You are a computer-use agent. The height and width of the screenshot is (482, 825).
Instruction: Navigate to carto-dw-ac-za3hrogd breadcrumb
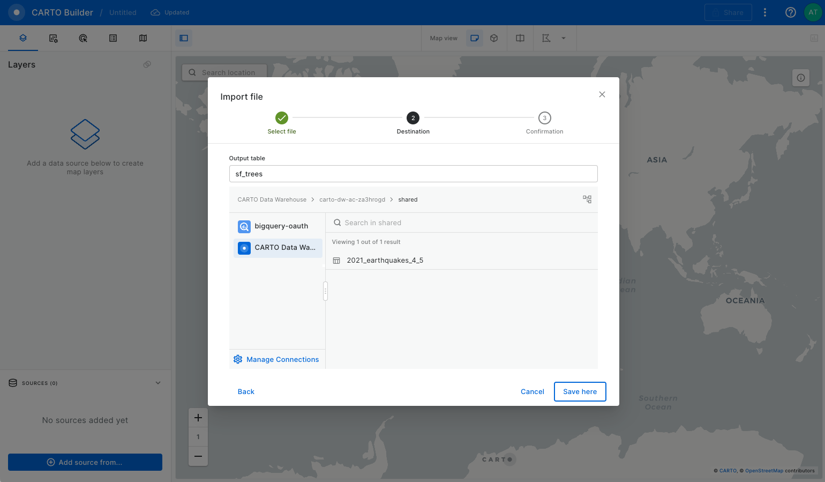coord(352,199)
